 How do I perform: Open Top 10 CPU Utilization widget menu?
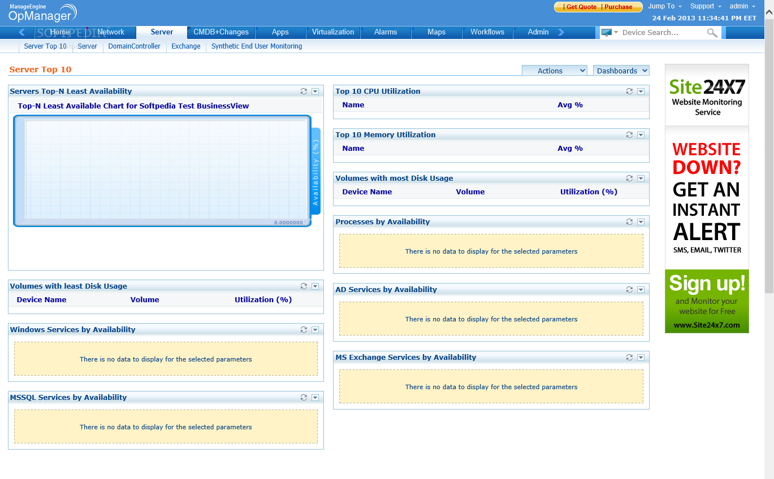(641, 92)
